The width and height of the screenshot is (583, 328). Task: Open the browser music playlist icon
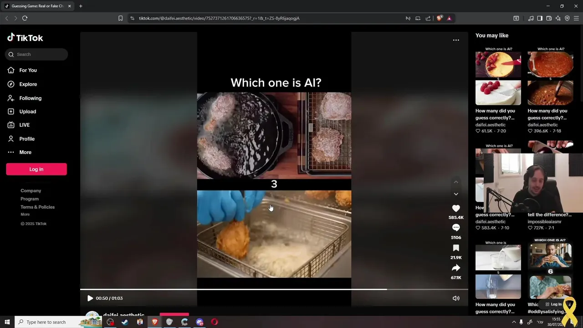pyautogui.click(x=531, y=18)
